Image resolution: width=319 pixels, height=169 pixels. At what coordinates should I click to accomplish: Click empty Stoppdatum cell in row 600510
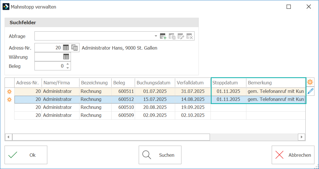(x=228, y=107)
